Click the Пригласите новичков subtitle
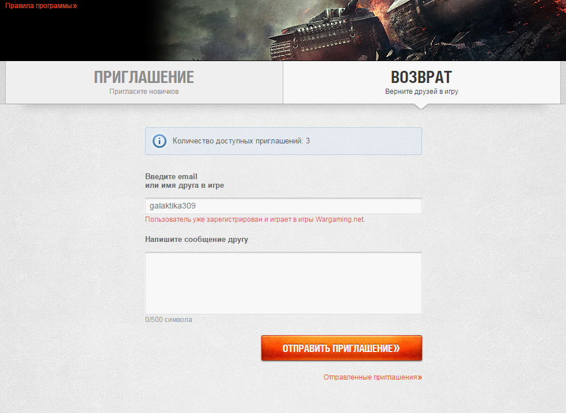 coord(144,92)
